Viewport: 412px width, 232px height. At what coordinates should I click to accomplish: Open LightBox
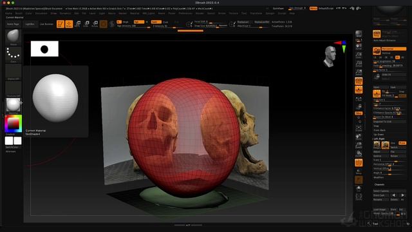tap(30, 24)
